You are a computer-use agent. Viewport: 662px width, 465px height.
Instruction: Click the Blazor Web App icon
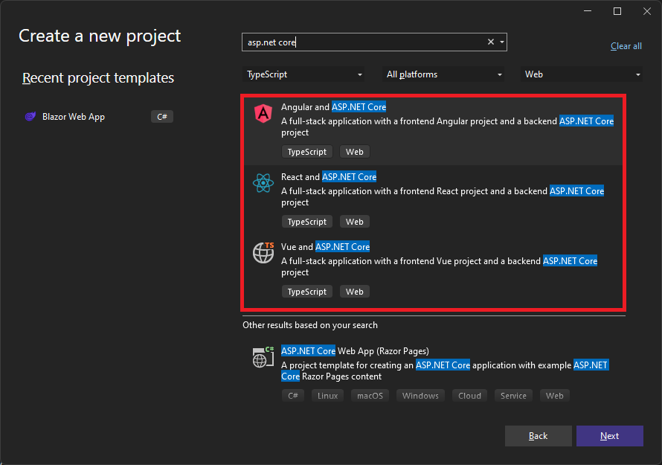(30, 117)
